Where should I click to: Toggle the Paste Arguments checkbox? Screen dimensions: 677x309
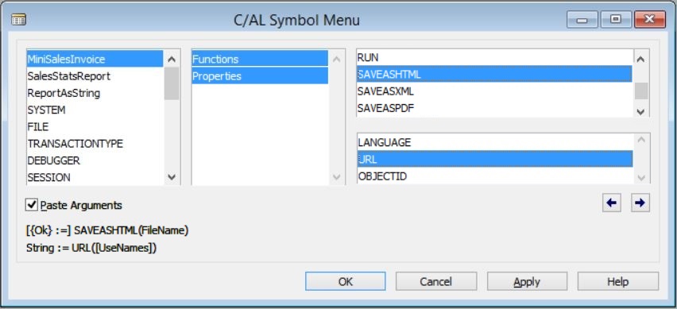pyautogui.click(x=32, y=205)
